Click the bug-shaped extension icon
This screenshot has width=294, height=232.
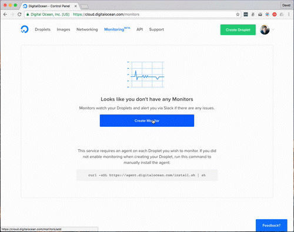253,14
